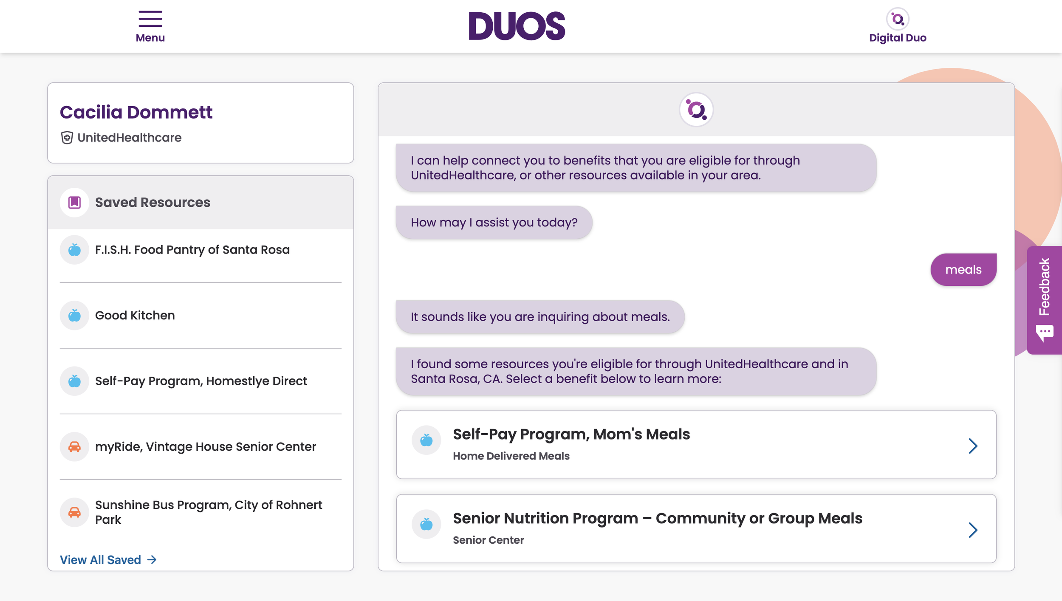Screen dimensions: 1062x601
Task: Expand Self-Pay Program, Mom's Meals chevron
Action: (973, 446)
